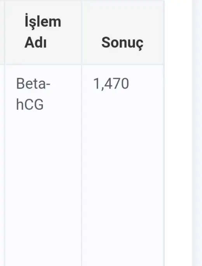Click the İşlem Adı column header
Screen dimensions: 202x266
coord(43,33)
